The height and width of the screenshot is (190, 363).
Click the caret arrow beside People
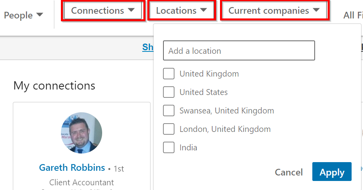(x=39, y=15)
